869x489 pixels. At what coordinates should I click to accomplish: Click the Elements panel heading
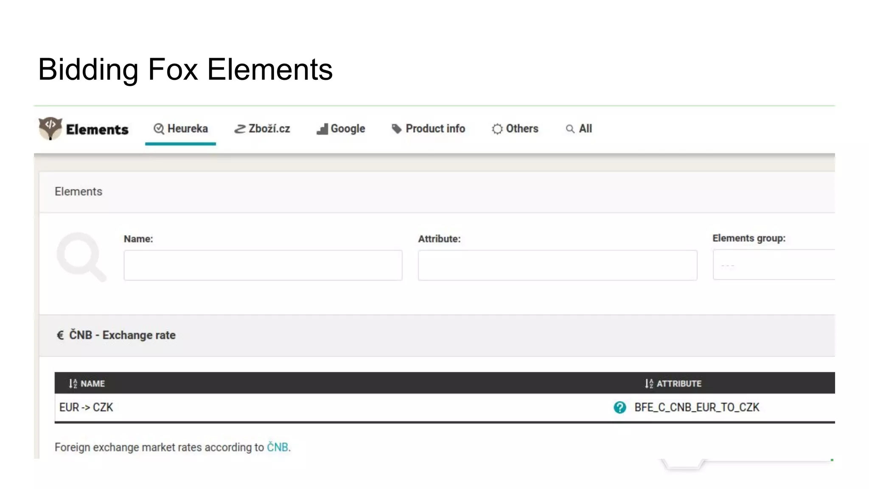pos(78,191)
